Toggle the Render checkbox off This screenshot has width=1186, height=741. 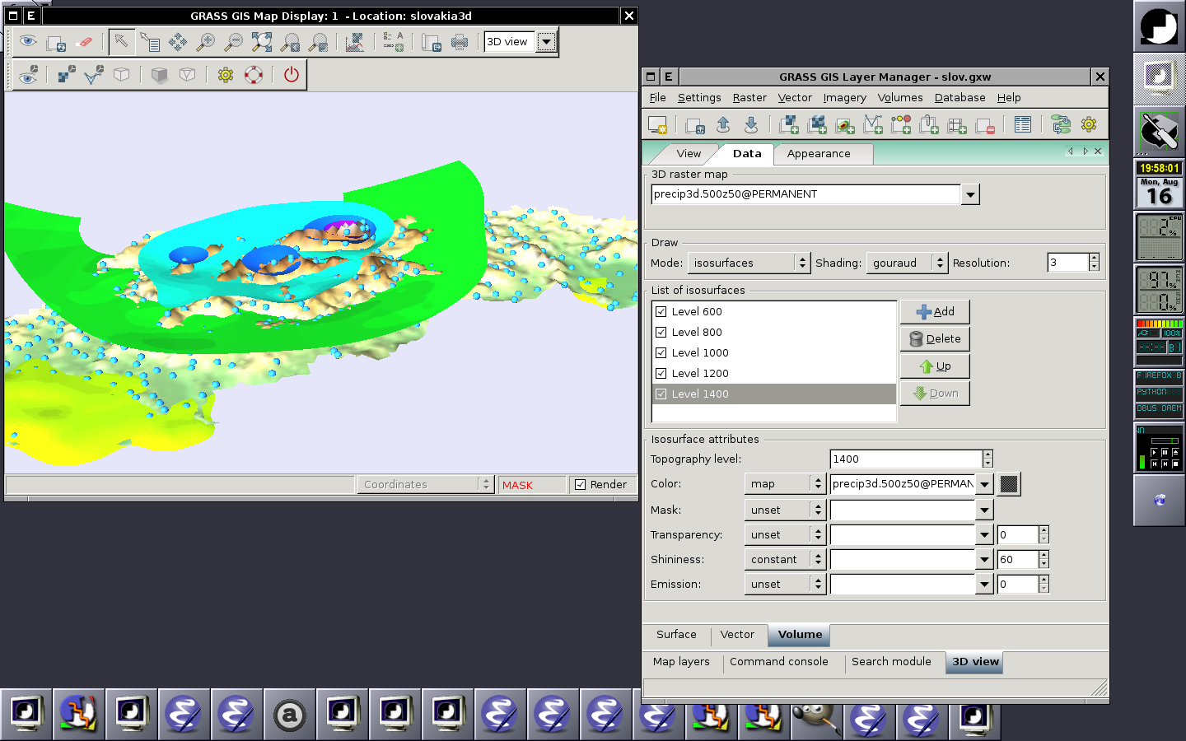coord(581,484)
